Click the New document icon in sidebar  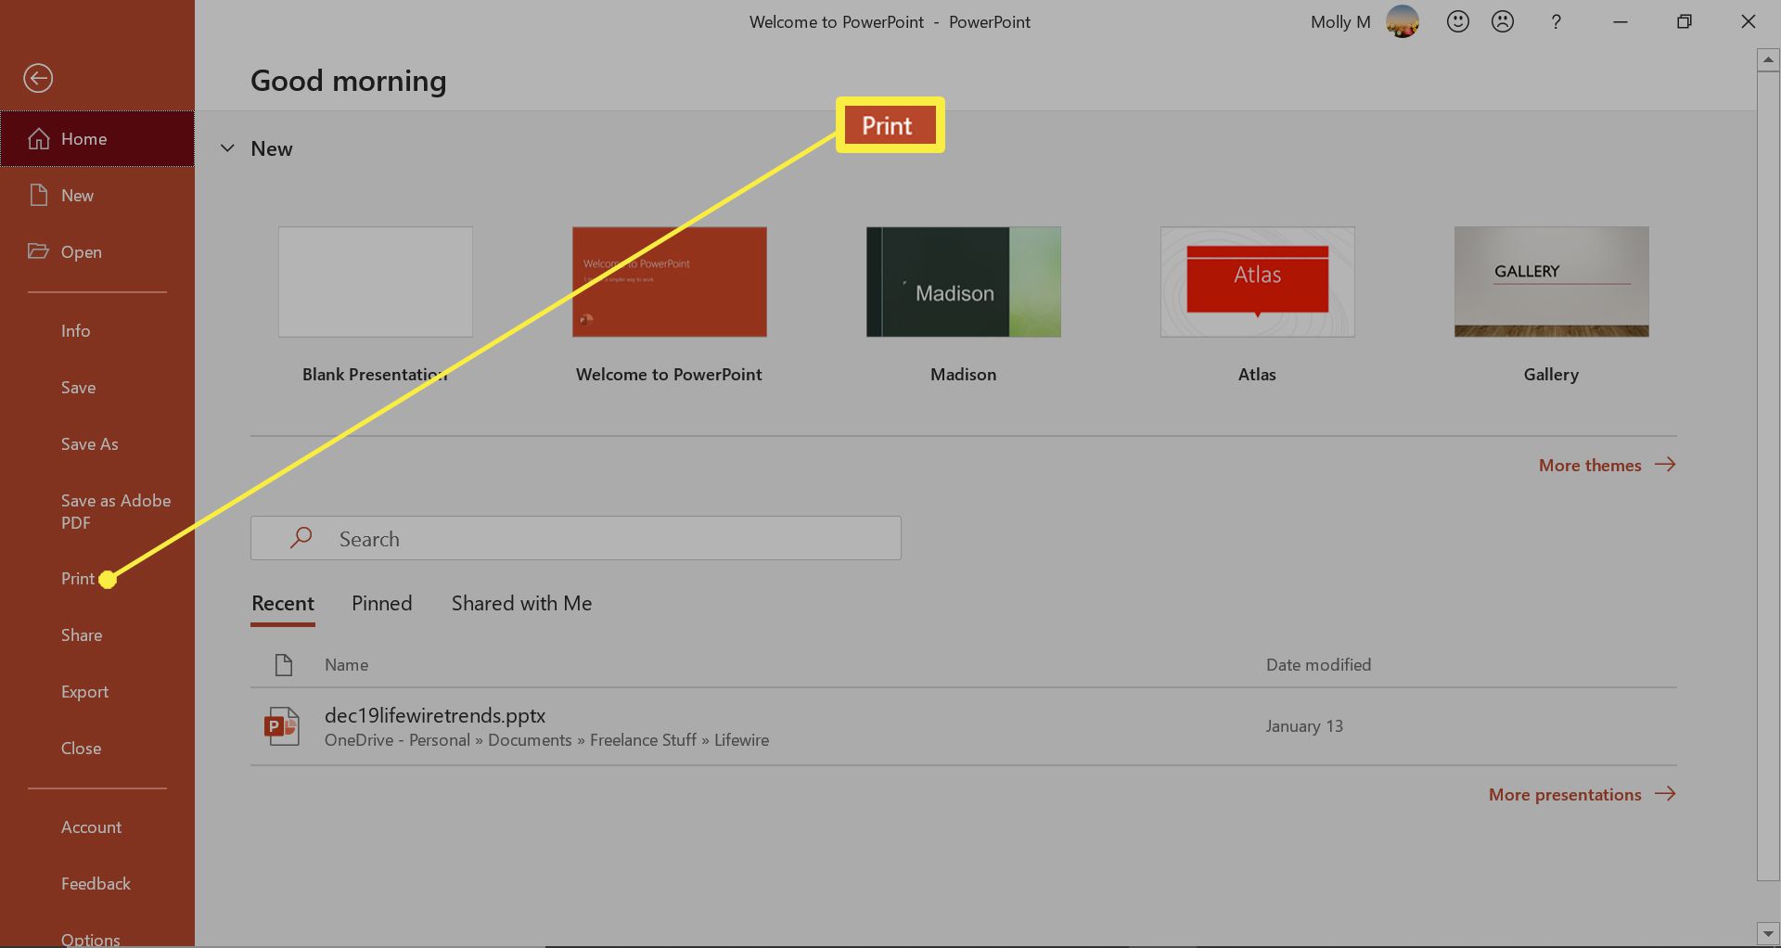click(38, 195)
